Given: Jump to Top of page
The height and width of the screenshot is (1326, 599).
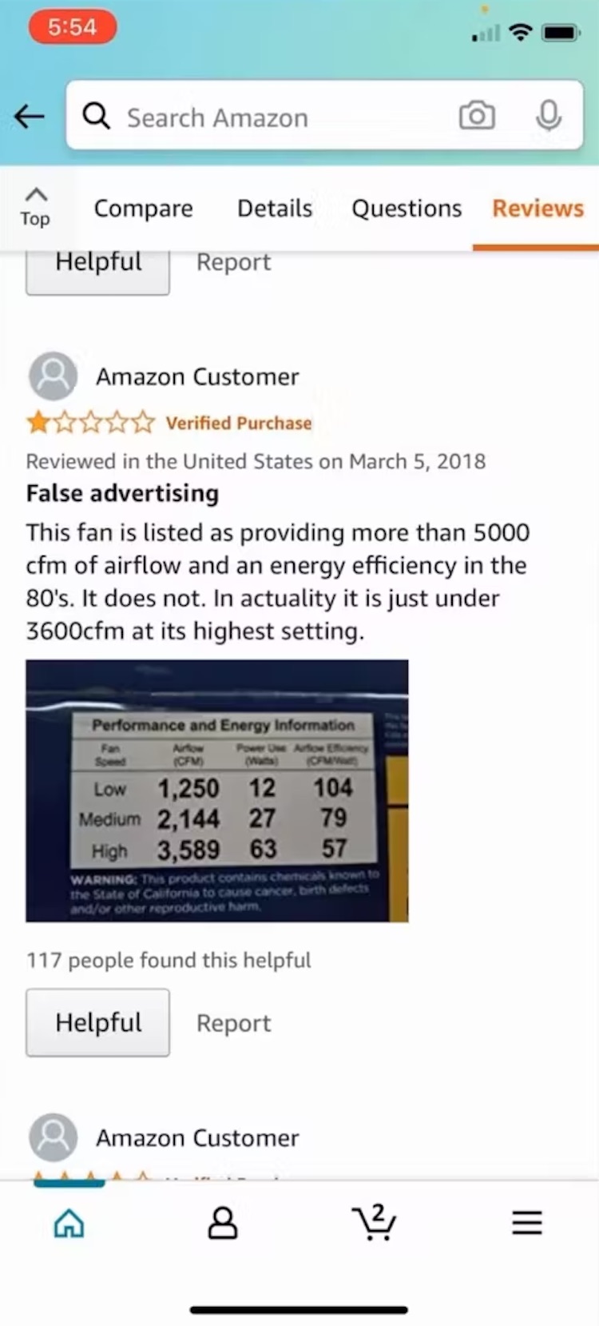Looking at the screenshot, I should pyautogui.click(x=35, y=207).
